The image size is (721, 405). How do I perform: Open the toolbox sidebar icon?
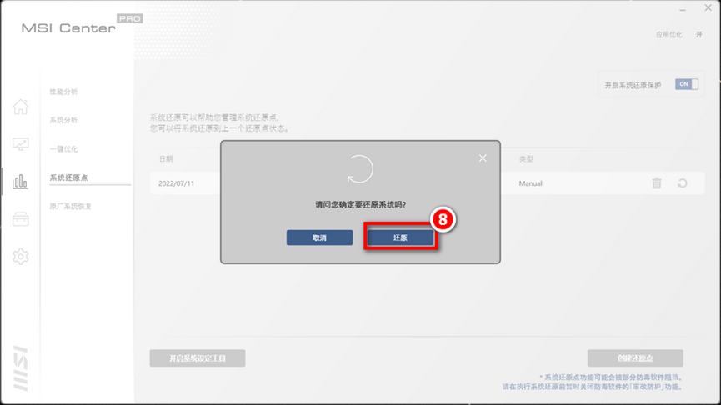click(x=21, y=219)
